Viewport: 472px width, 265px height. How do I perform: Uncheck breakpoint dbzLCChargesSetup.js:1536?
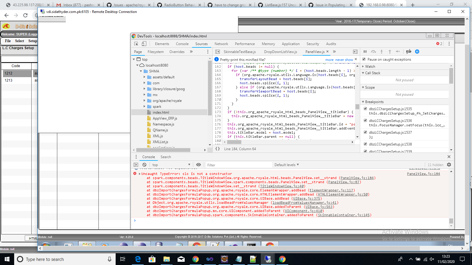(366, 120)
